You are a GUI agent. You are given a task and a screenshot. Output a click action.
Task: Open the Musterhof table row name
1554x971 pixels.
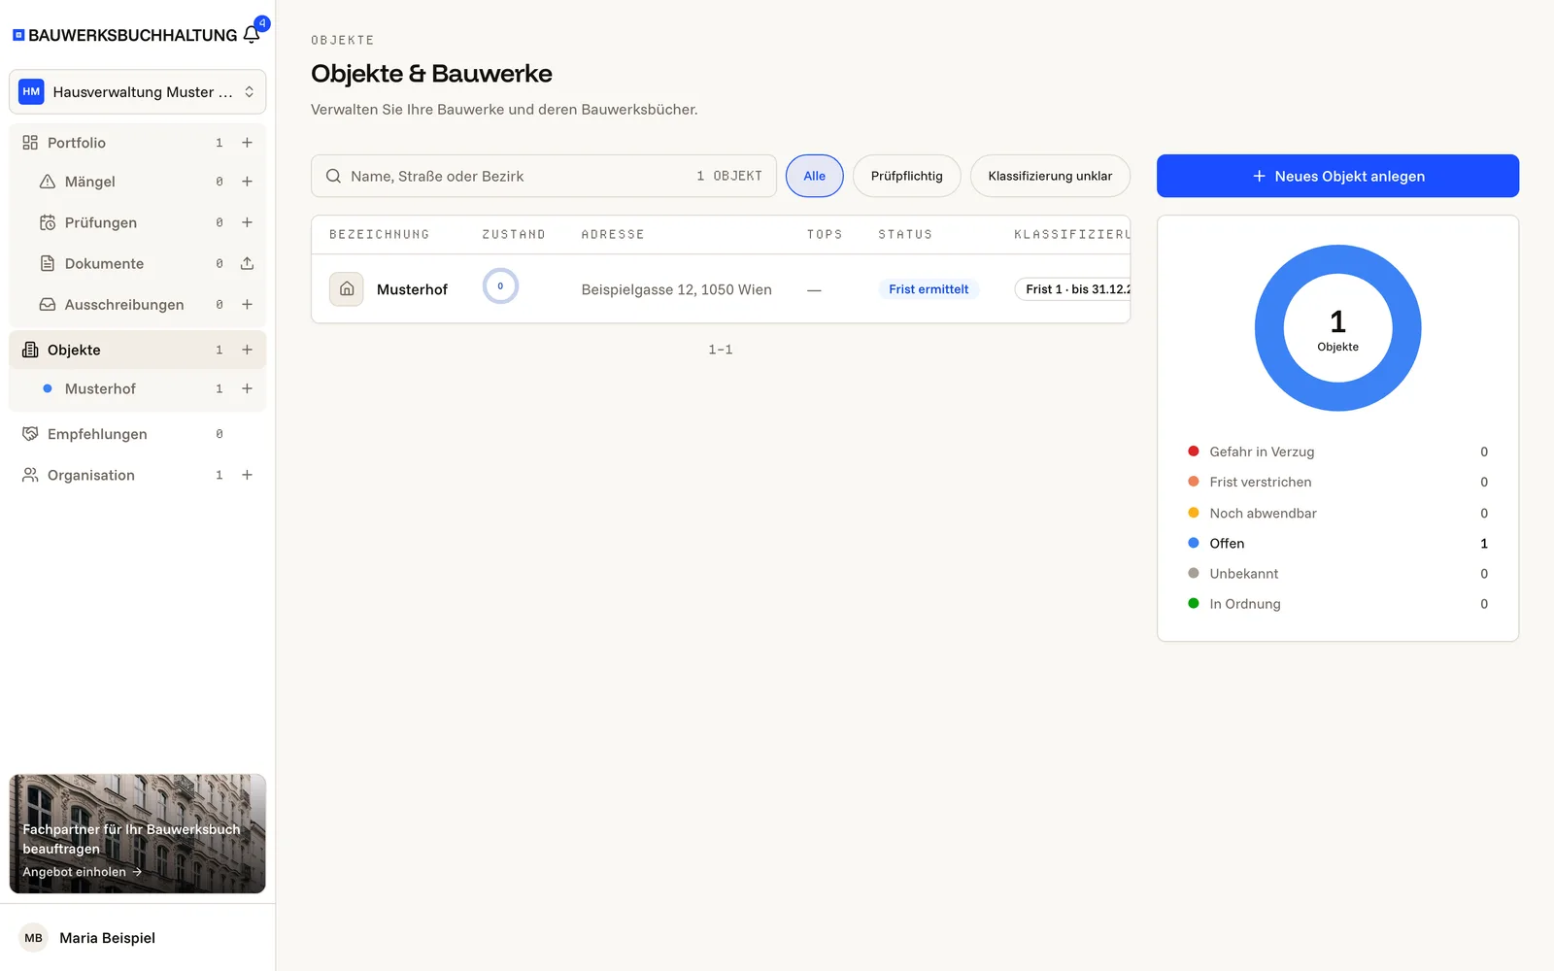point(412,289)
